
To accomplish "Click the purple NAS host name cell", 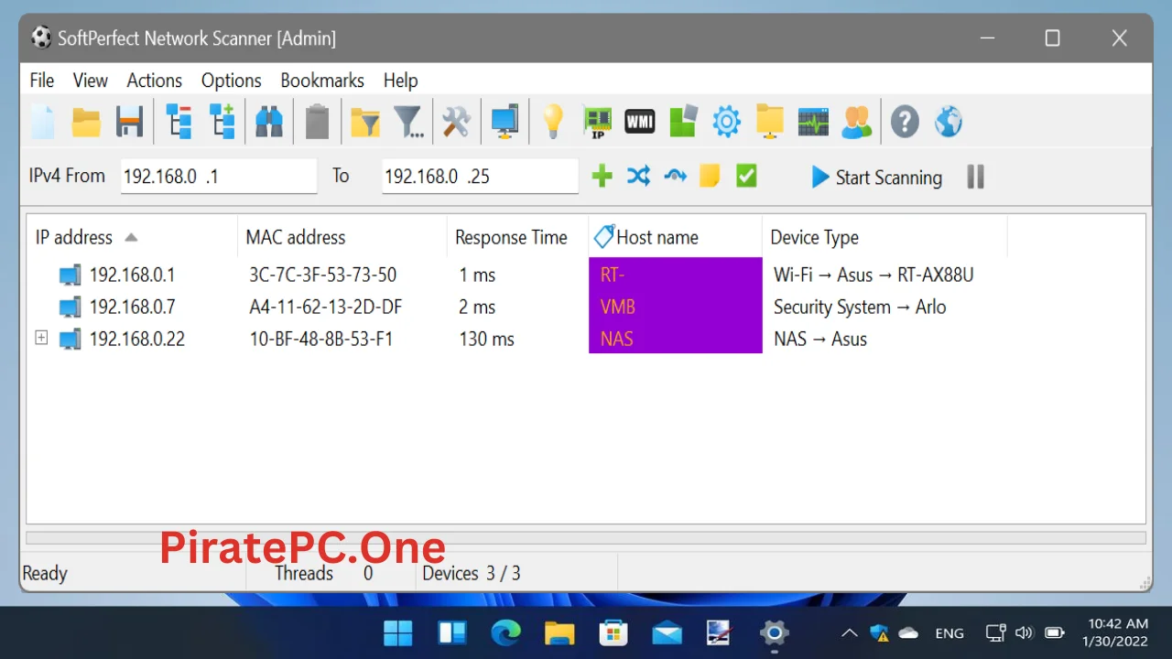I will pos(675,338).
